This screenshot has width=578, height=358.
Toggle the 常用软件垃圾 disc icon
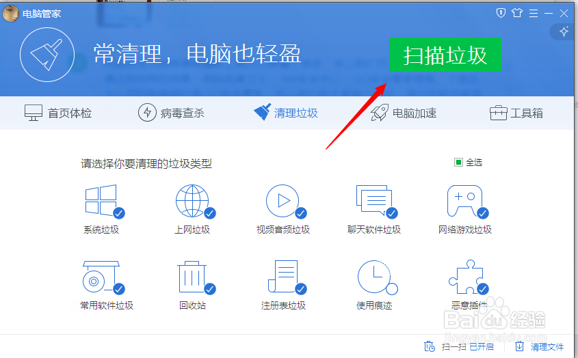[x=103, y=277]
